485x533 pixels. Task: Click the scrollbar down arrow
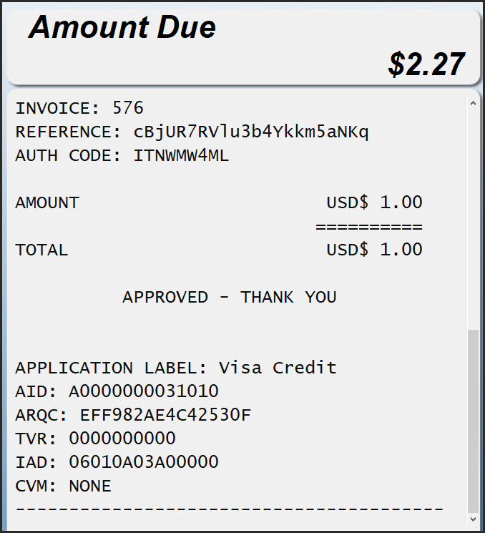point(472,518)
